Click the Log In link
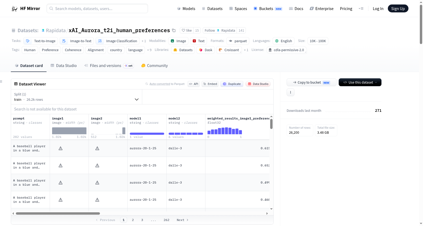This screenshot has height=226, width=423. [378, 9]
